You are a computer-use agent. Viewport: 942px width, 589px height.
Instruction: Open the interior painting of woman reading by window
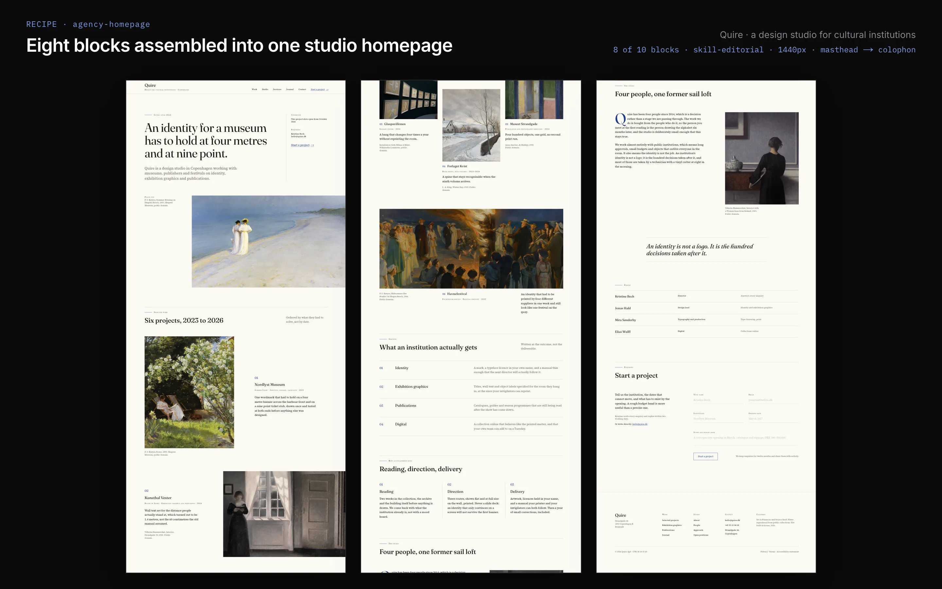point(284,514)
